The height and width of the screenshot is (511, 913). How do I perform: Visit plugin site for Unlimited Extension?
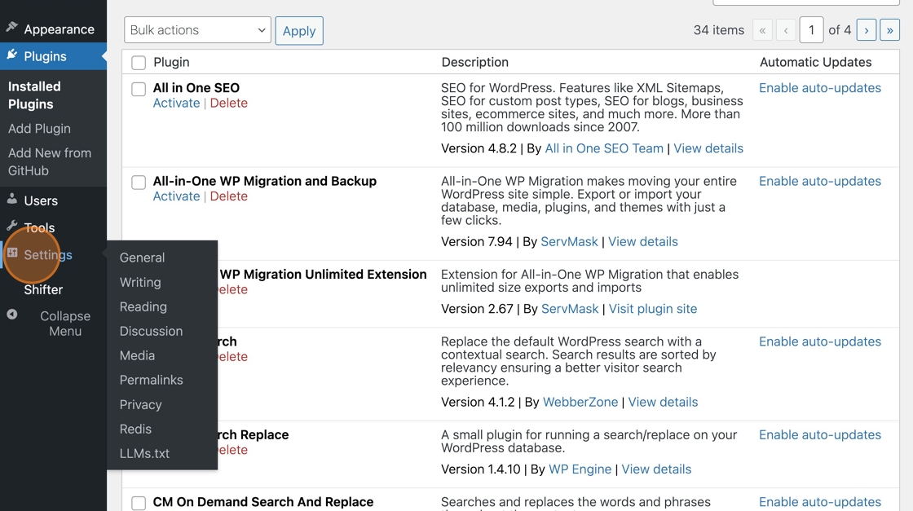coord(653,308)
